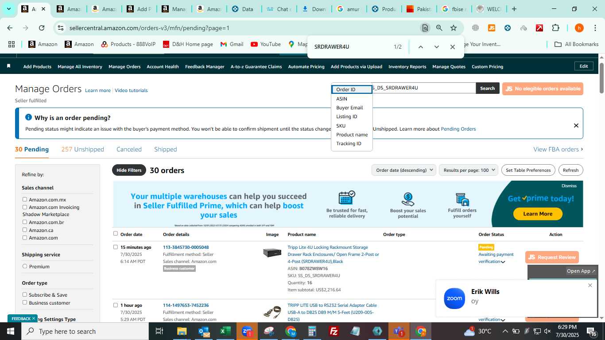Click the Learn More prime button
The height and width of the screenshot is (340, 605).
538,213
